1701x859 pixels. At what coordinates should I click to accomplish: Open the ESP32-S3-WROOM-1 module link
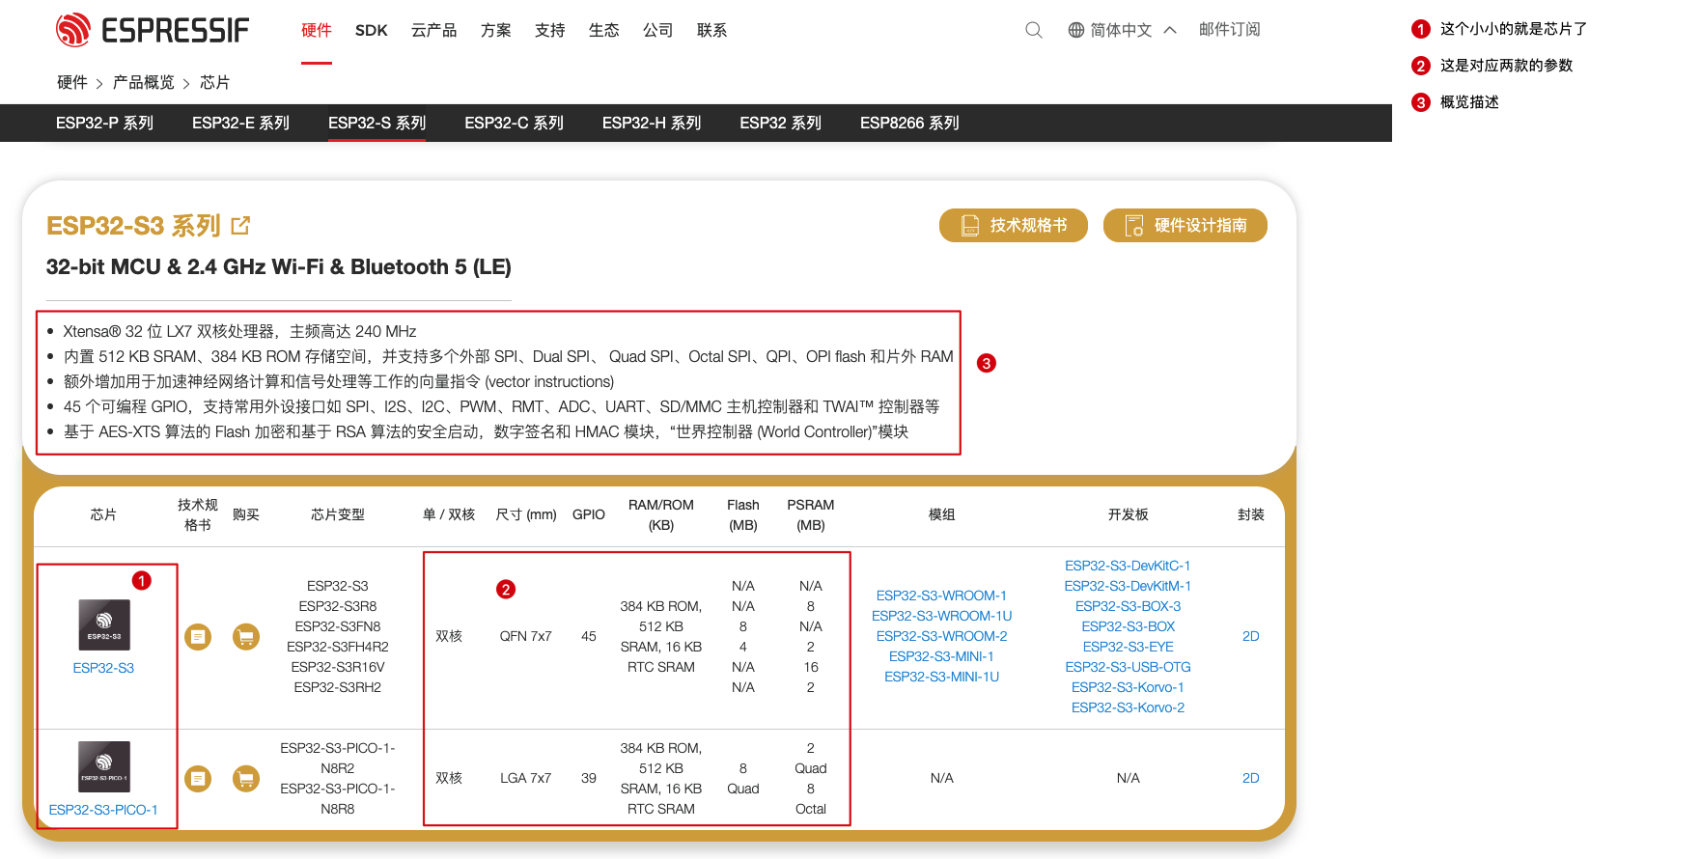pyautogui.click(x=942, y=596)
